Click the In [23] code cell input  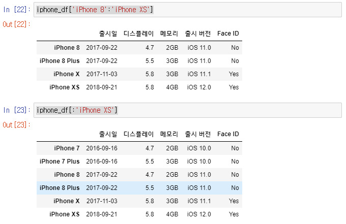click(188, 110)
